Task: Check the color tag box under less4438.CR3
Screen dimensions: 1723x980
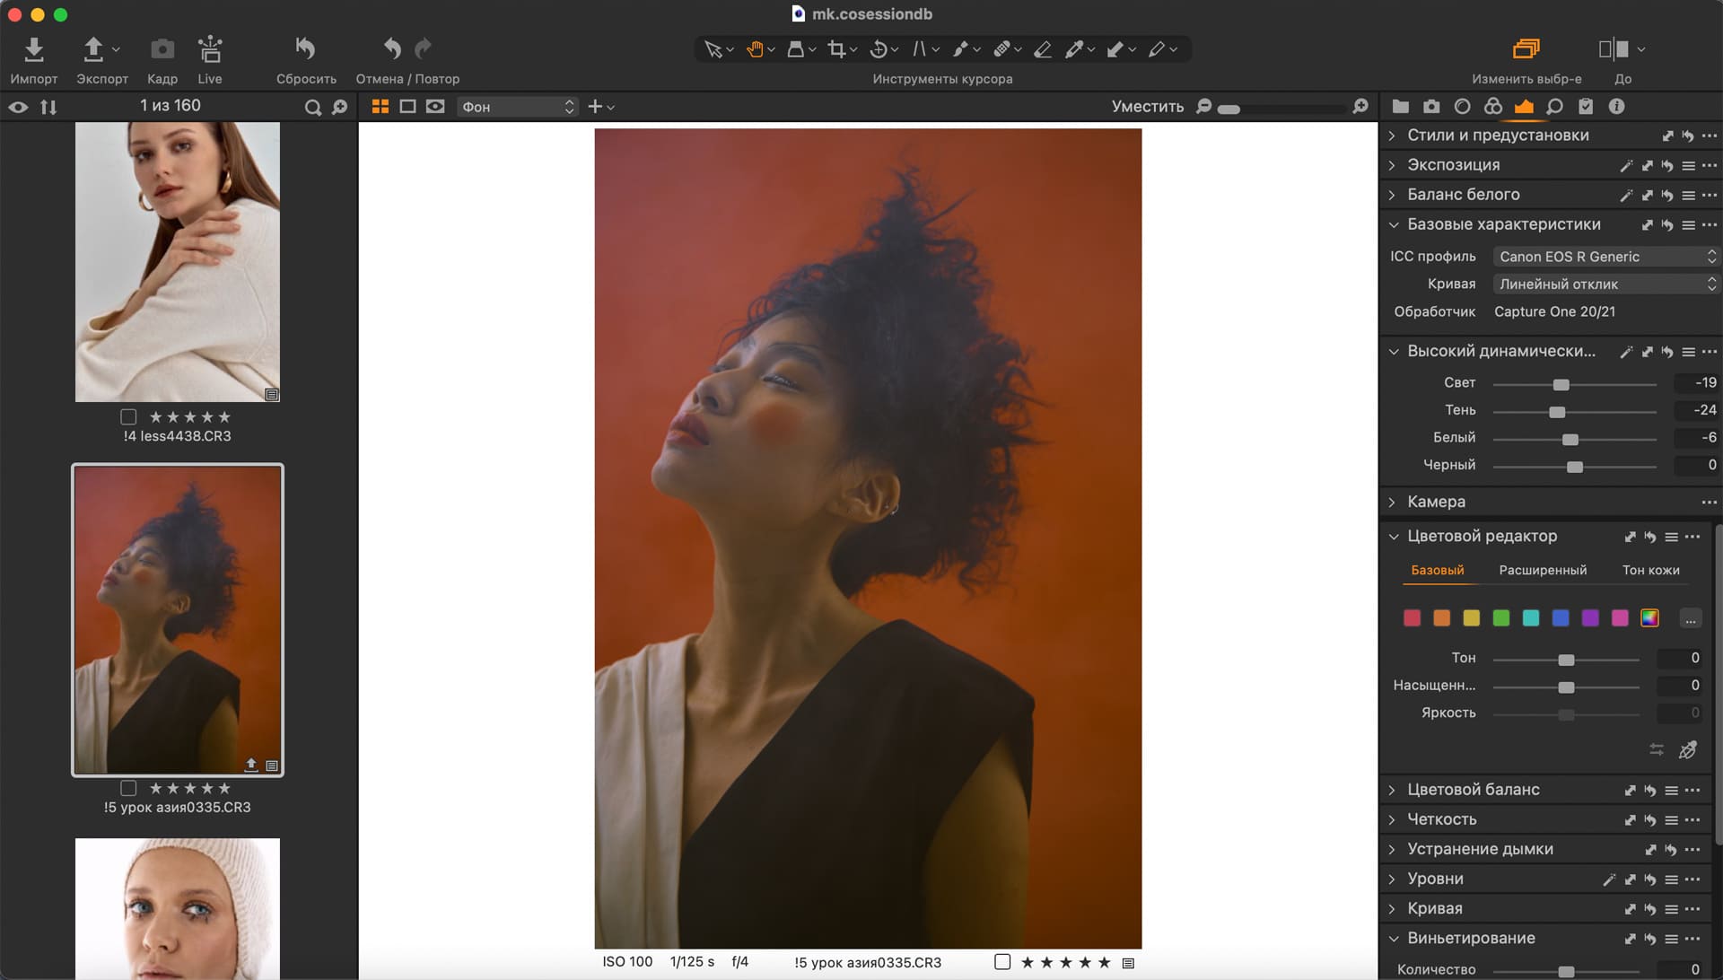Action: 128,417
